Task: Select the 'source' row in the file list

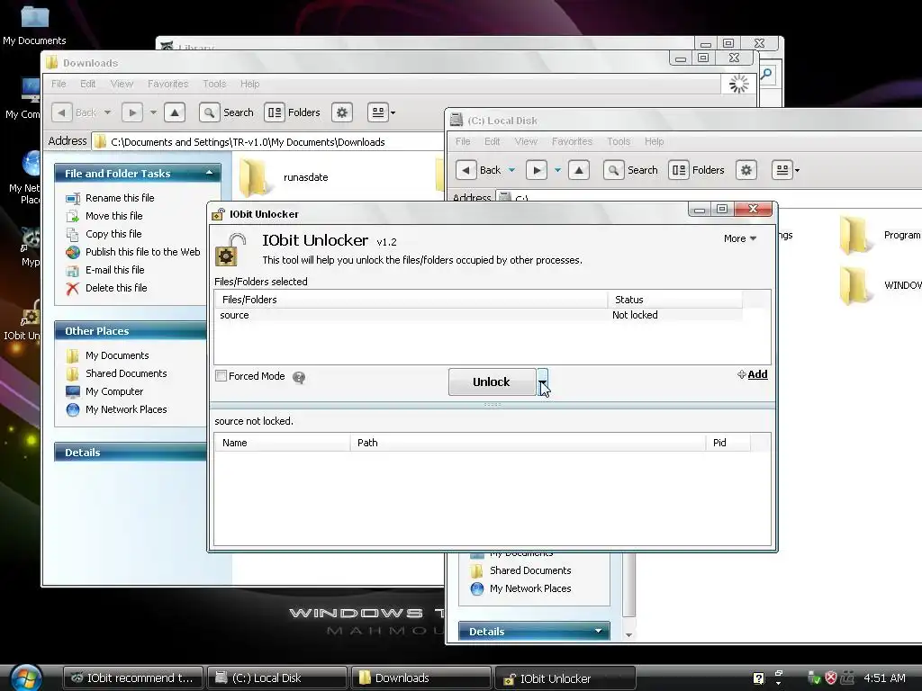Action: pos(477,315)
